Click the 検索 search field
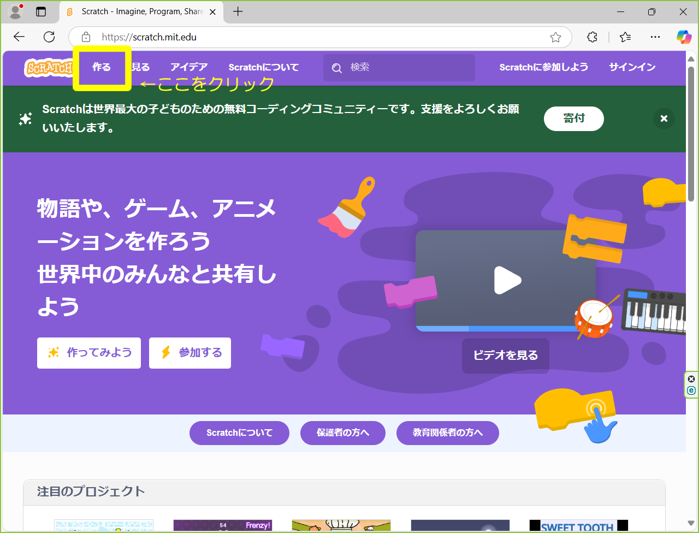Viewport: 699px width, 533px height. pos(404,67)
